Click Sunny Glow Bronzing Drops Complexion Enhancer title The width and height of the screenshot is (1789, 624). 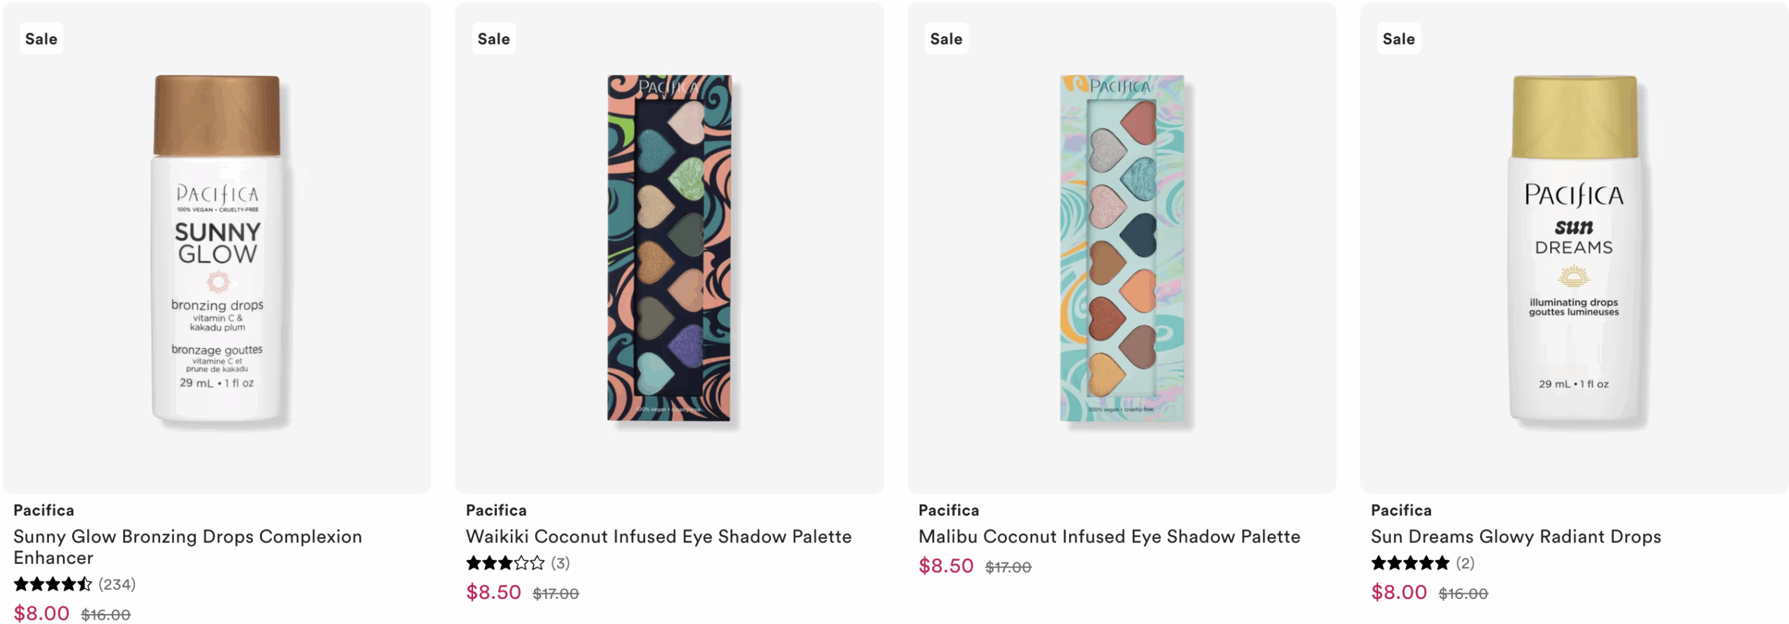click(x=187, y=547)
